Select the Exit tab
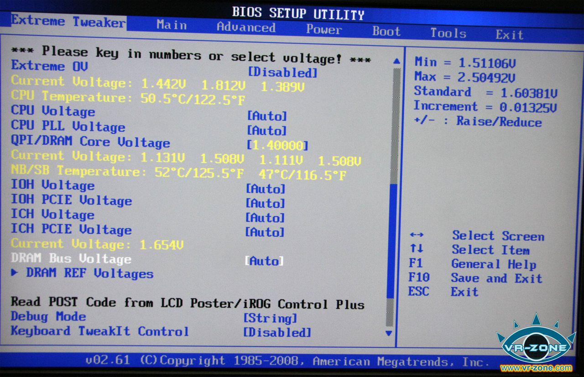 pyautogui.click(x=510, y=35)
